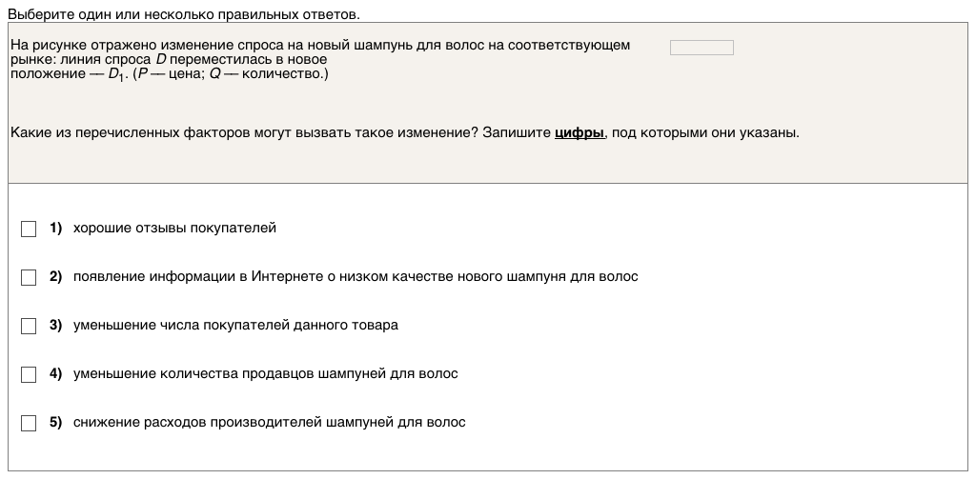Screen dimensions: 976x479
Task: Mark checkbox 5 about lower producer costs
Action: tap(29, 423)
